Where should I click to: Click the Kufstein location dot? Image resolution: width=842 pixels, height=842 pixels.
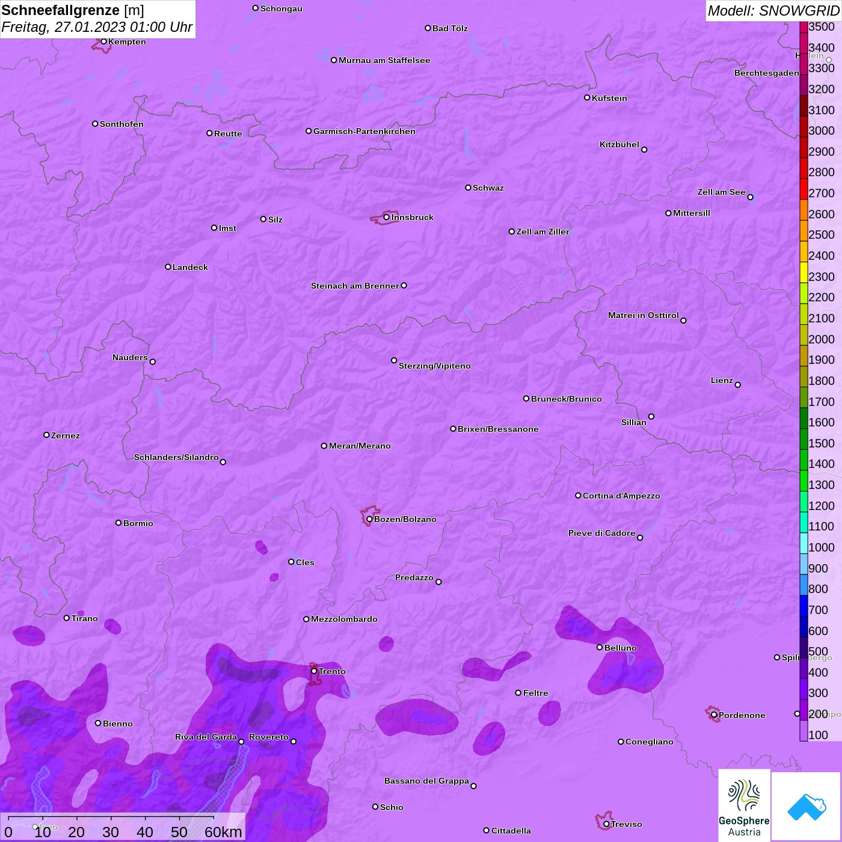(x=587, y=97)
